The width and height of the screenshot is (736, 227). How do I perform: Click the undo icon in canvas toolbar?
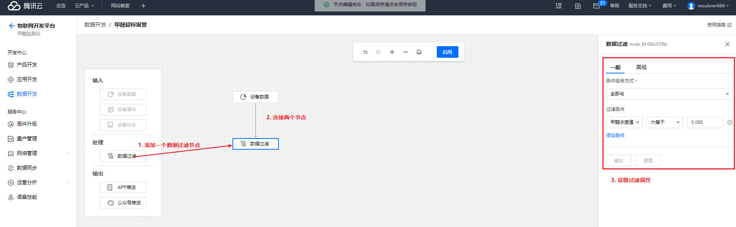[365, 52]
